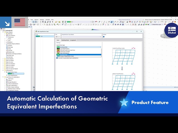
Task: Choose Group of Imperfection Cases option
Action: [x=79, y=56]
